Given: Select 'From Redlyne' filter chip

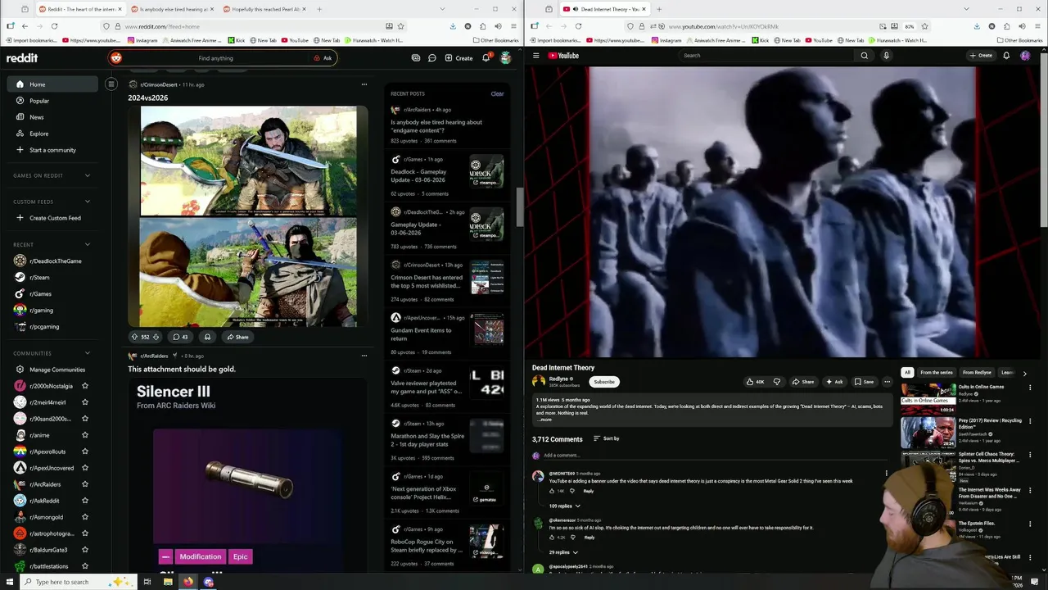Looking at the screenshot, I should point(977,373).
